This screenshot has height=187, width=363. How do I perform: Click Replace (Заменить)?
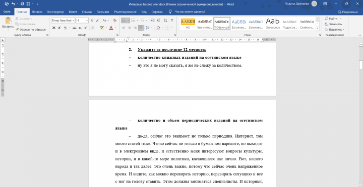[334, 24]
